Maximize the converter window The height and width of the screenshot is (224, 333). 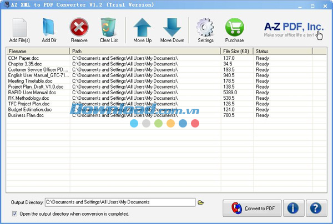312,6
